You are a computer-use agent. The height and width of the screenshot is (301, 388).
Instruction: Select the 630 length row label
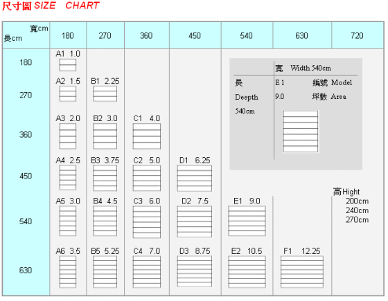click(26, 270)
